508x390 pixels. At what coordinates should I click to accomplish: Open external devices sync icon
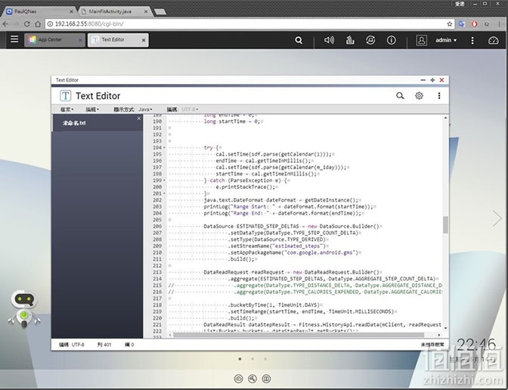370,40
